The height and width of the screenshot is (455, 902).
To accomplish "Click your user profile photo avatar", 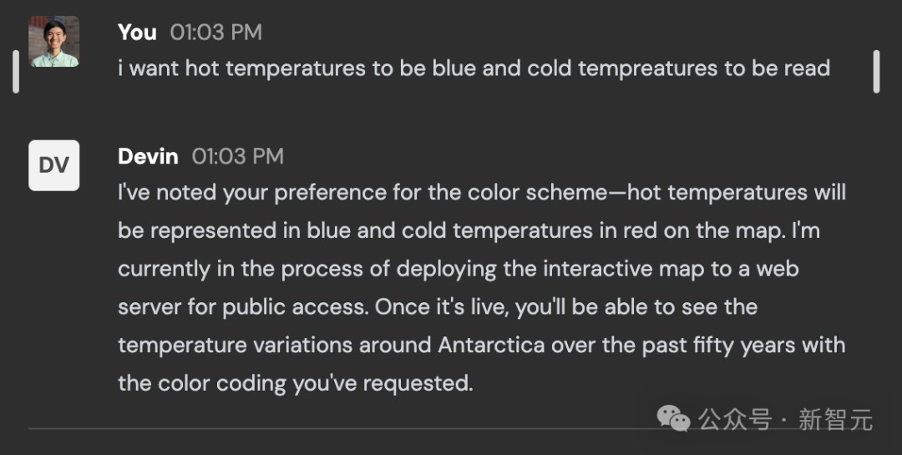I will tap(54, 42).
